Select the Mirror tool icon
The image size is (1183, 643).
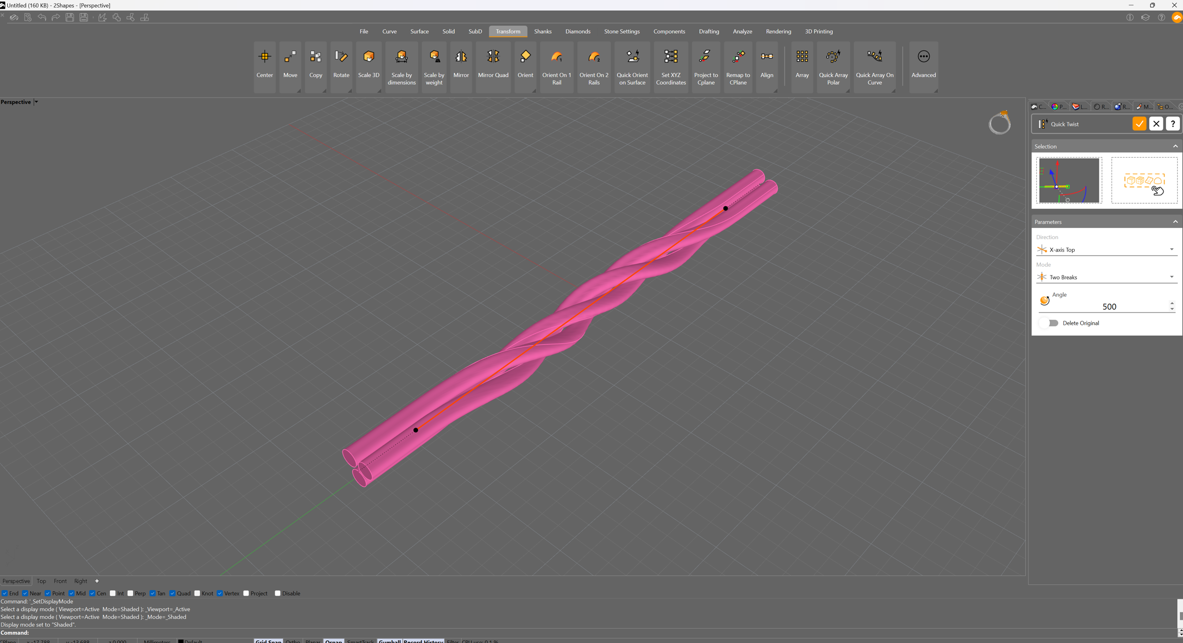point(461,57)
